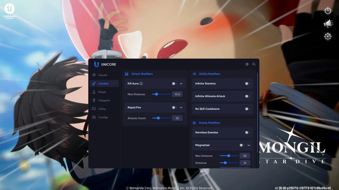339x190 pixels.
Task: Collapse the Kill Aura options chevron
Action: 181,84
